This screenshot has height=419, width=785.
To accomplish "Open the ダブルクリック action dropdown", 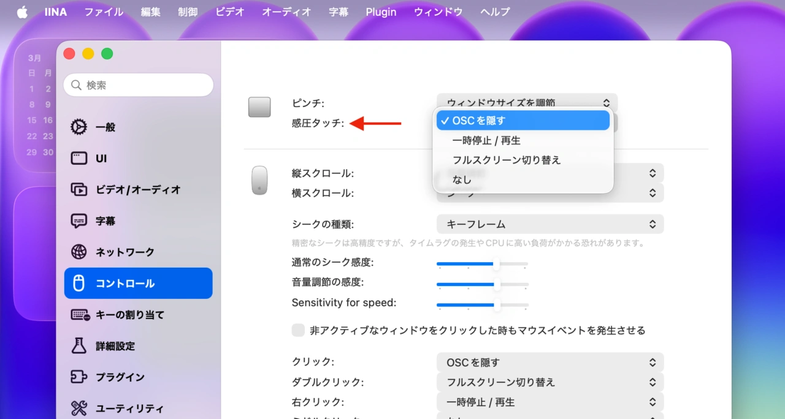I will pyautogui.click(x=549, y=382).
